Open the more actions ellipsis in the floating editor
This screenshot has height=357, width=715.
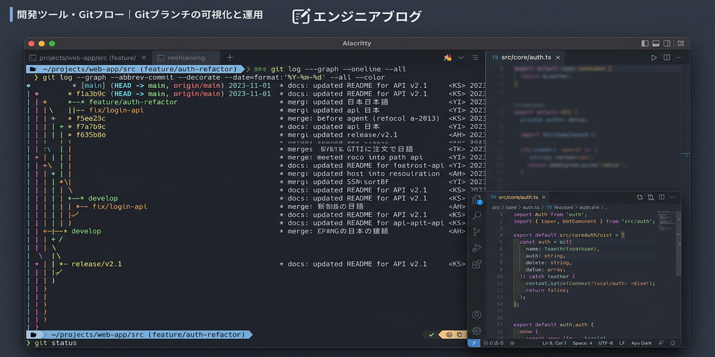(672, 198)
